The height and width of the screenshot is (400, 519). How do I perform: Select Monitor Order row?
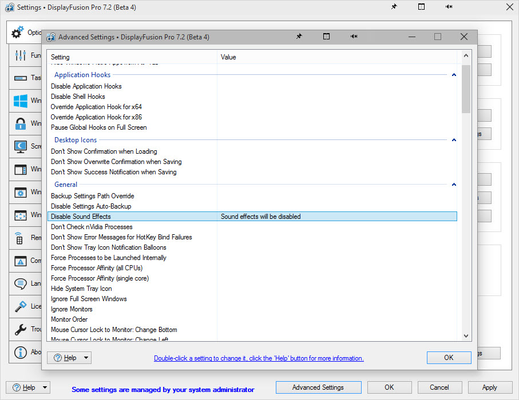[252, 319]
